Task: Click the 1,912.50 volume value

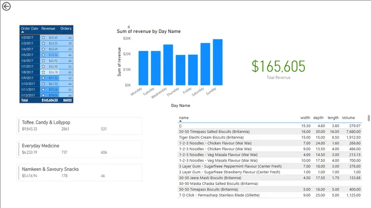Action: coord(354,138)
